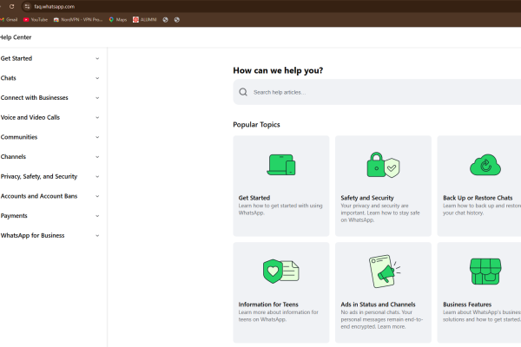Click 'Learn more about information for teens' text
The width and height of the screenshot is (521, 347).
(x=279, y=316)
